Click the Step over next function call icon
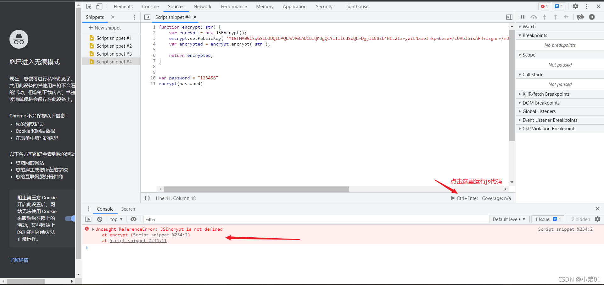The image size is (604, 285). [x=534, y=17]
